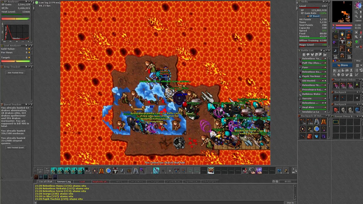Switch to the Local Chat tab
The height and width of the screenshot is (204, 363).
point(46,182)
